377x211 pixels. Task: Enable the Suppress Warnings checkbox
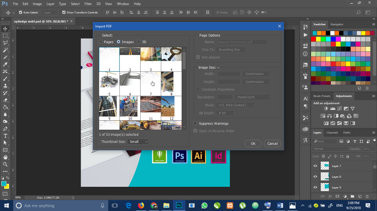point(195,123)
